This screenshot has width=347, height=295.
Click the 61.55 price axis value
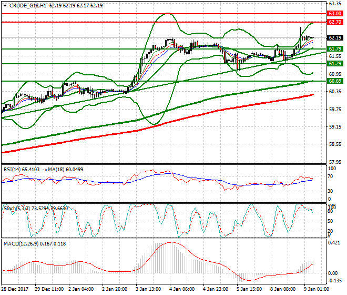click(x=335, y=56)
